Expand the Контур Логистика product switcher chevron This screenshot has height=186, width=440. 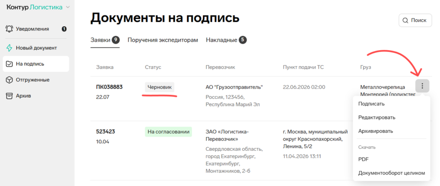(x=67, y=7)
